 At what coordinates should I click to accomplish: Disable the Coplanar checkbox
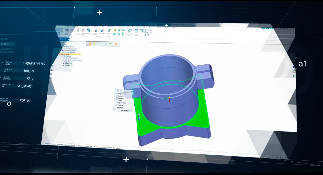tap(117, 105)
